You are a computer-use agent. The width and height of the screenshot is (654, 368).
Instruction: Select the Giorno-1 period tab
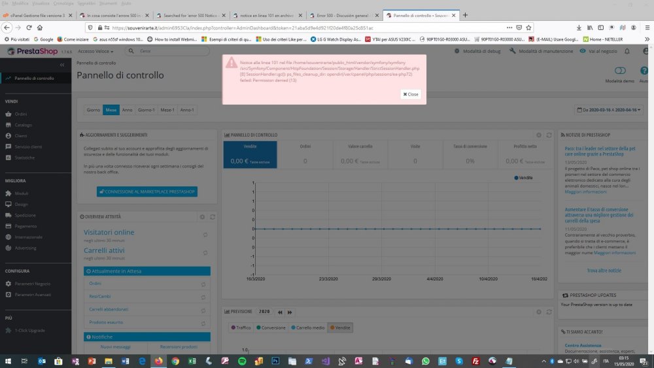pyautogui.click(x=146, y=110)
